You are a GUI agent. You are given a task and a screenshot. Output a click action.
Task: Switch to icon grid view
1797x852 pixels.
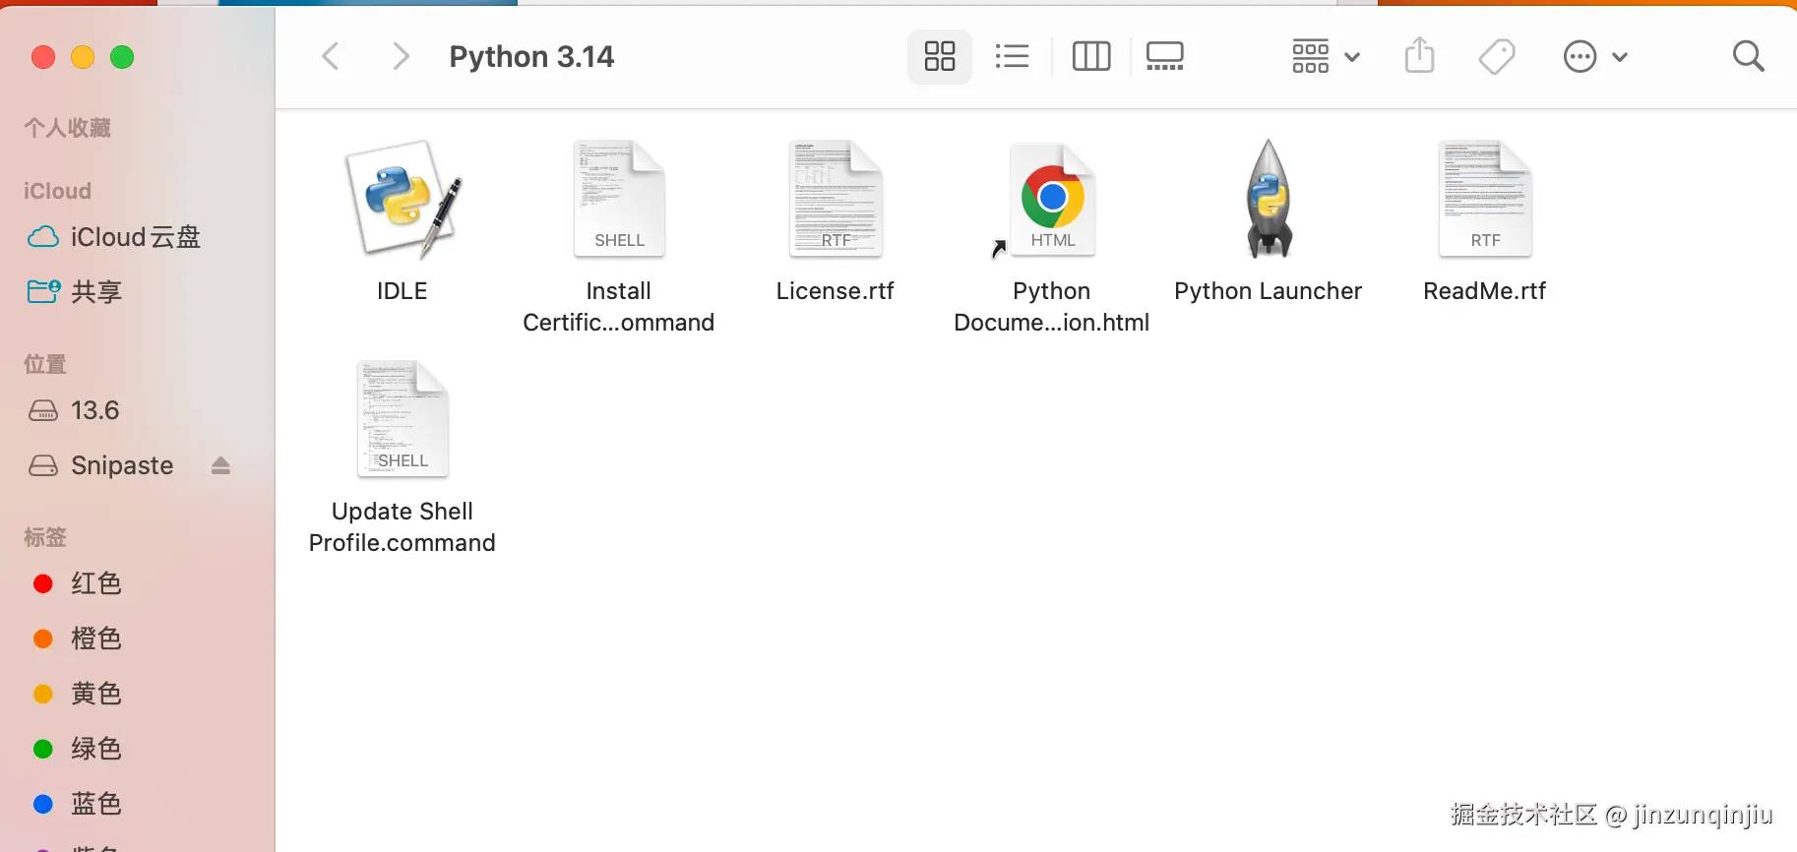pos(940,56)
